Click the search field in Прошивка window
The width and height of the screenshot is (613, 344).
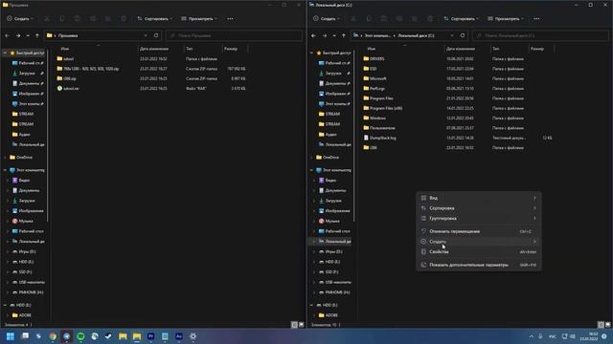pyautogui.click(x=234, y=35)
